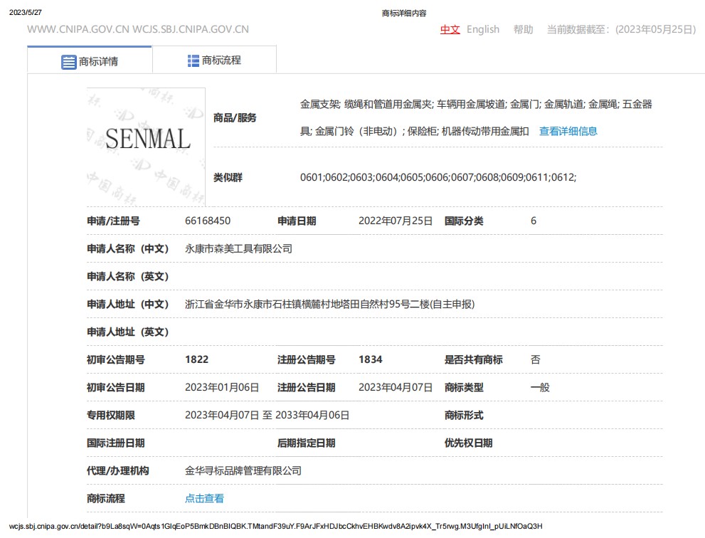Click agency name 金华寻标品牌管理有限公司
This screenshot has width=705, height=538.
tap(243, 471)
